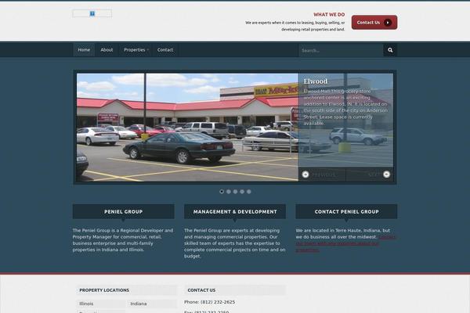Click the Property Locations footer heading
The image size is (470, 313).
click(104, 290)
